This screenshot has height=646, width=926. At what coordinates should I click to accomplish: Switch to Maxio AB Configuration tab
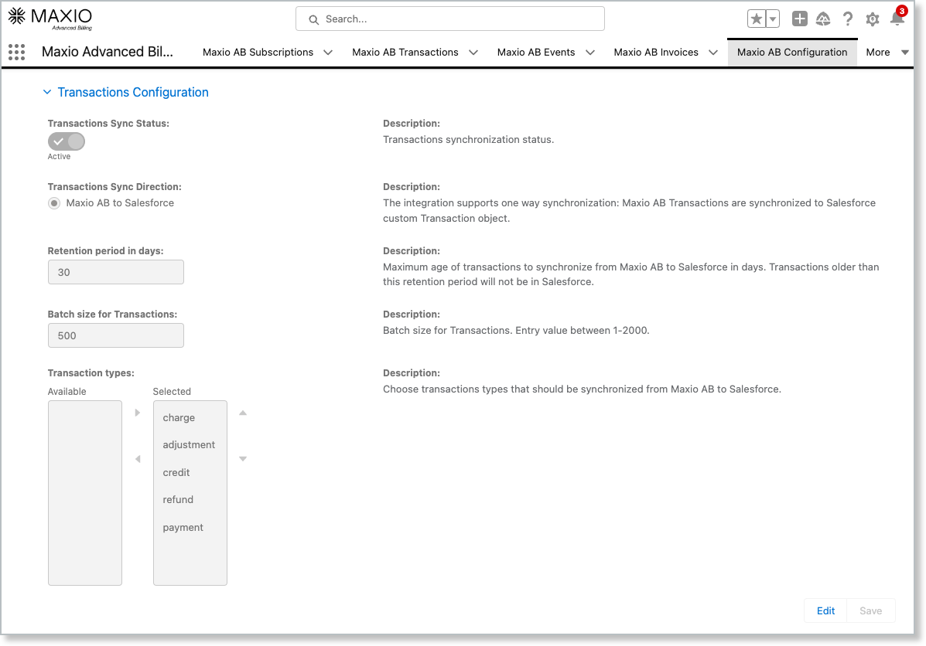pos(792,53)
